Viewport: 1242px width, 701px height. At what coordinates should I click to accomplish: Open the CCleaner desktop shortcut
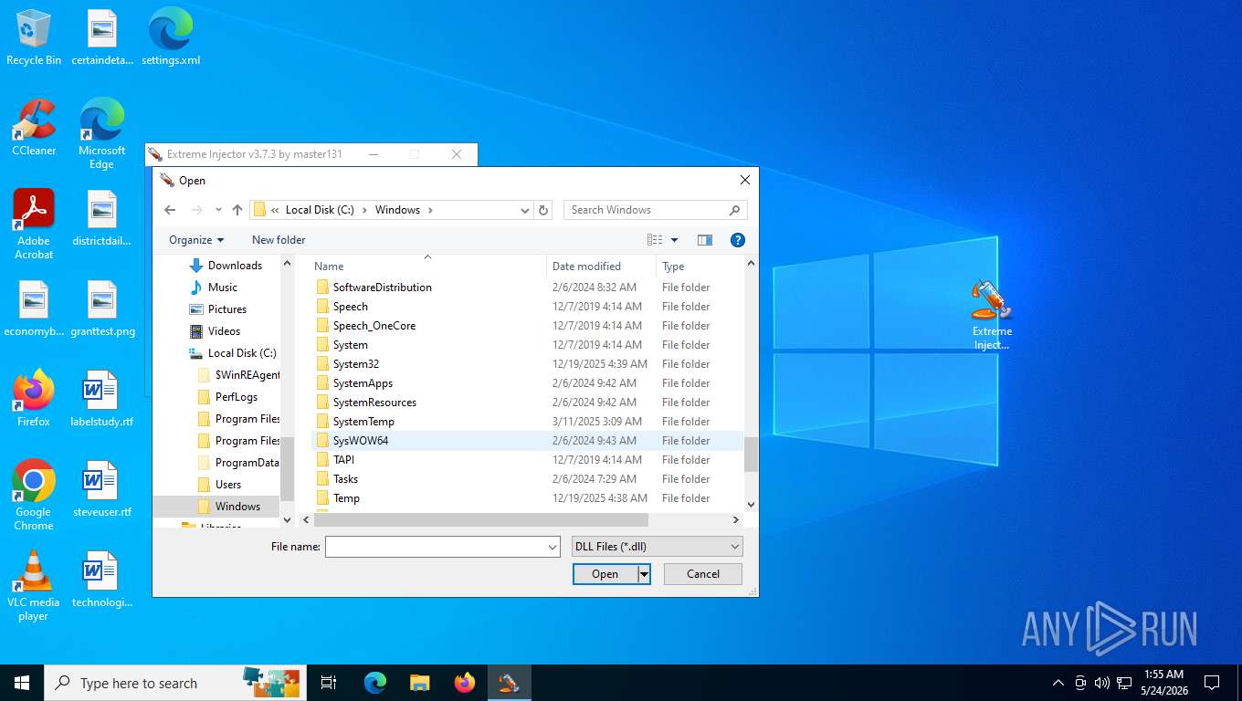tap(34, 128)
